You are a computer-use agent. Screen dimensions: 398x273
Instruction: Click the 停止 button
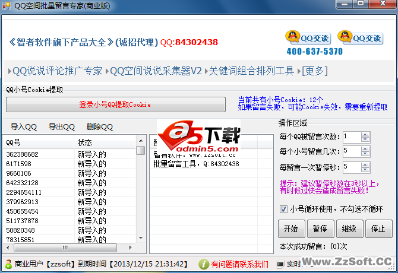click(378, 228)
